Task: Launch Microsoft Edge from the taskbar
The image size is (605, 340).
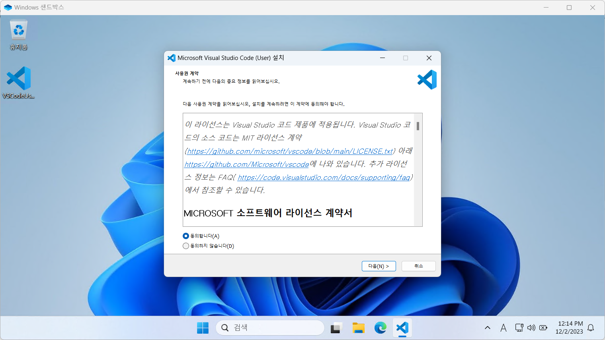Action: [381, 328]
